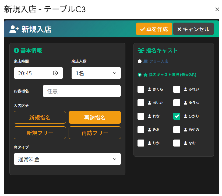Select the 新規フリー entry type
This screenshot has height=196, width=222.
point(40,133)
